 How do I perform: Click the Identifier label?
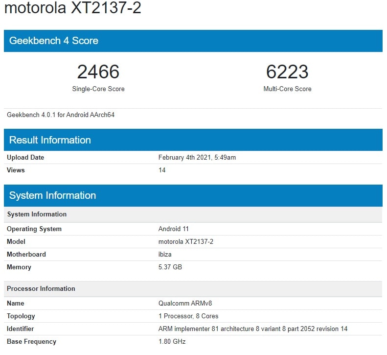pos(20,329)
